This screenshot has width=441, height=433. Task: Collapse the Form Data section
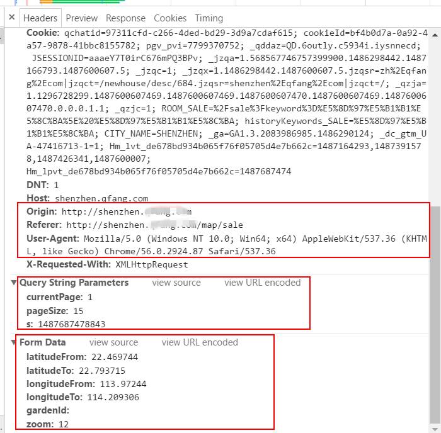pyautogui.click(x=13, y=342)
